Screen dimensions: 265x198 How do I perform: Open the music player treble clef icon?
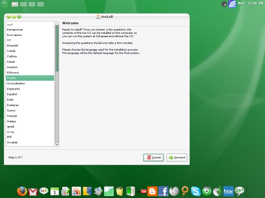217,191
